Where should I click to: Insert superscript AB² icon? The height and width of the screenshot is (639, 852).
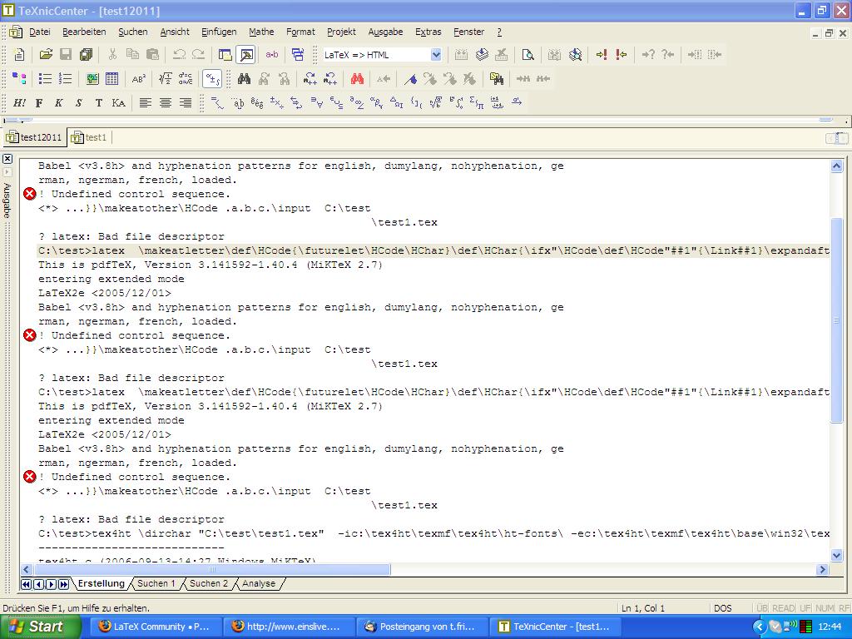(x=139, y=79)
